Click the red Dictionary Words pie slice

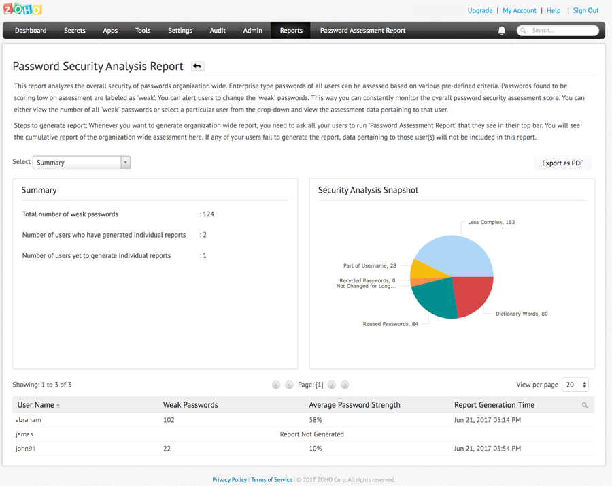(473, 296)
